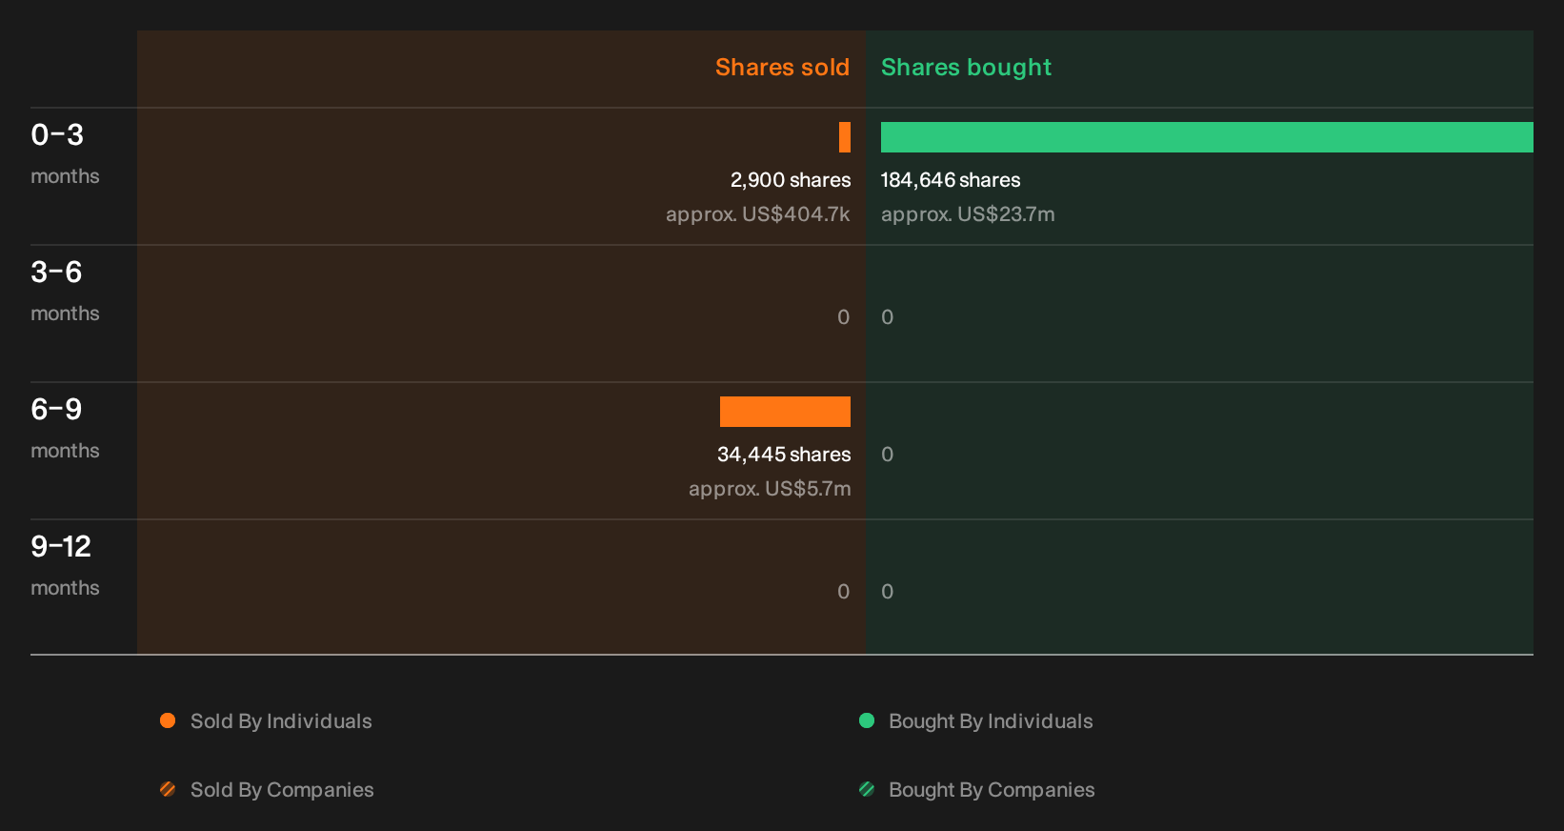Click the shares bought '0' in 9-12 months row
The image size is (1564, 831).
(888, 592)
